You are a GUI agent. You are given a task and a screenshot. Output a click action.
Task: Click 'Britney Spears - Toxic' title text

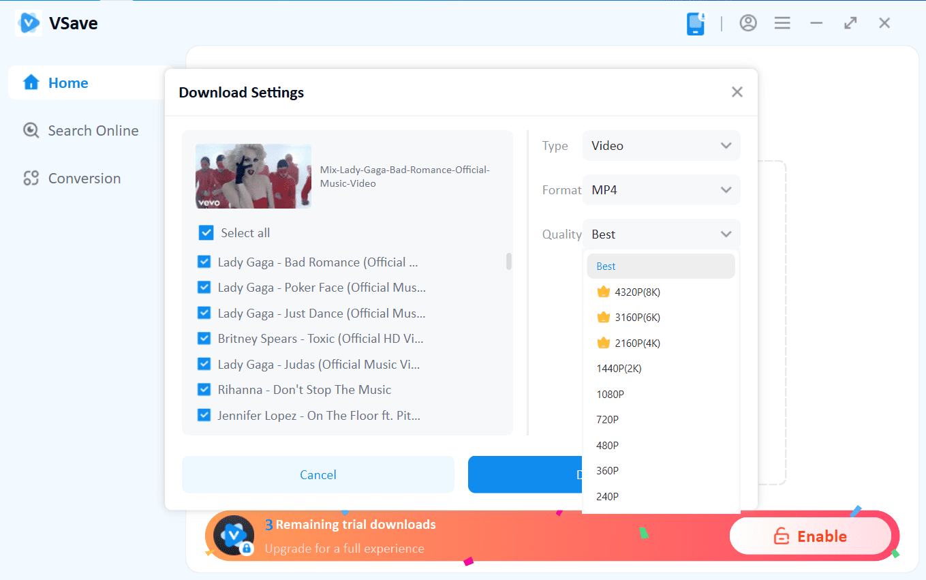(321, 339)
